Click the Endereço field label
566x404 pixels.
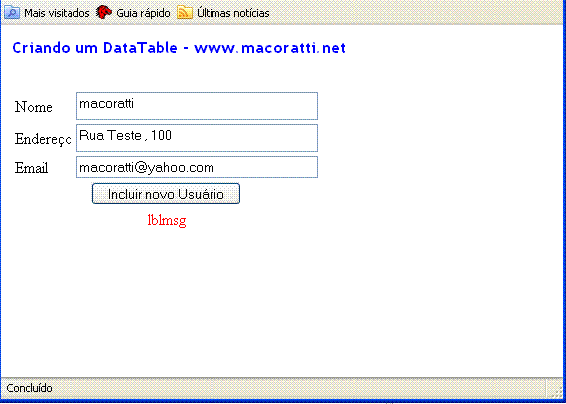point(44,139)
